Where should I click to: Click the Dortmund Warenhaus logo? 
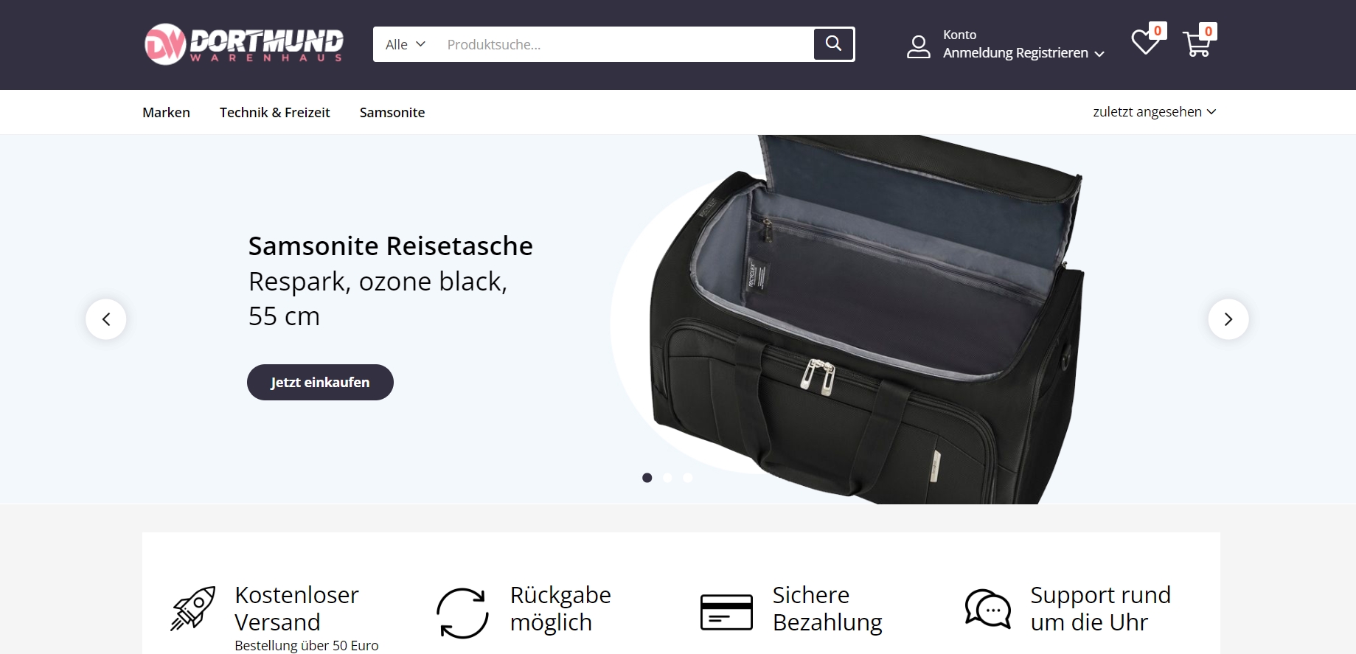[244, 44]
